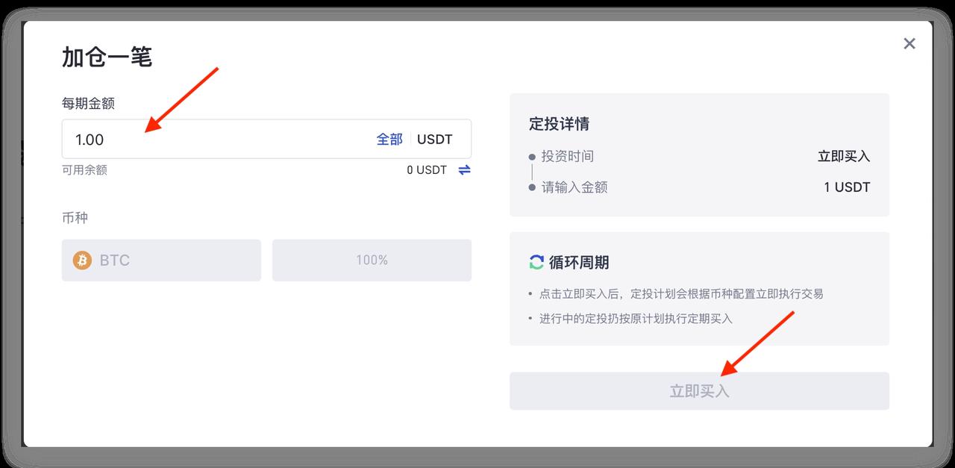Click the 循环周期 section title

point(579,263)
